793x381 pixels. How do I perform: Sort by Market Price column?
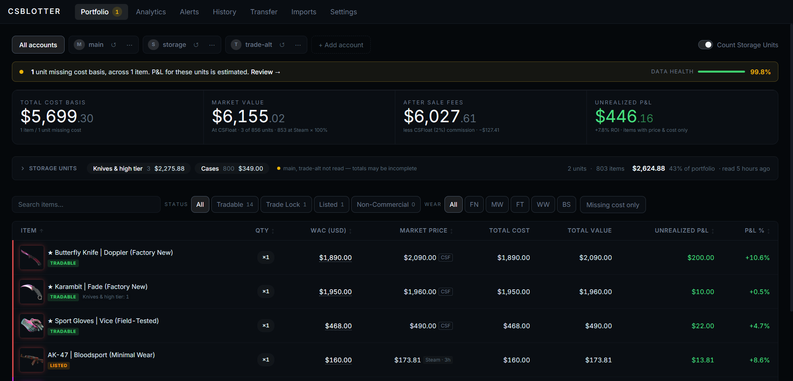tap(426, 231)
